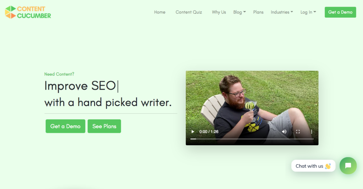Image resolution: width=363 pixels, height=189 pixels.
Task: Open the video in fullscreen
Action: [x=298, y=131]
